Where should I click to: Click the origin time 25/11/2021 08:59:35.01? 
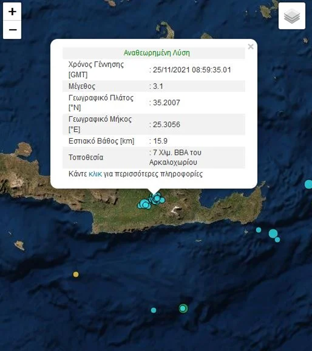[191, 70]
